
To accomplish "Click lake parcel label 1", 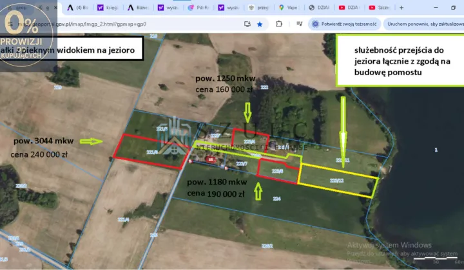I will [x=436, y=150].
